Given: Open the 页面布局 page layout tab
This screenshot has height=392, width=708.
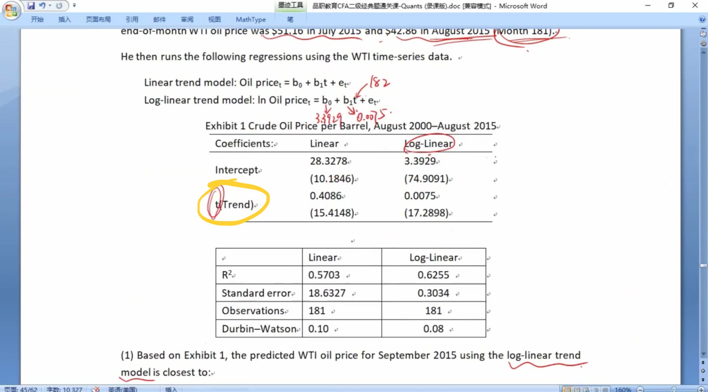Looking at the screenshot, I should pos(98,20).
